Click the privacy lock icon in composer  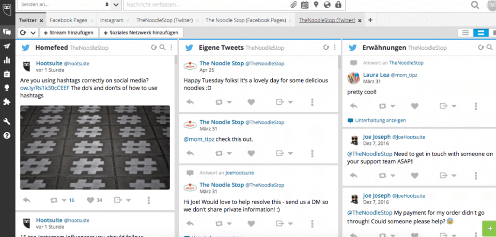tap(339, 5)
